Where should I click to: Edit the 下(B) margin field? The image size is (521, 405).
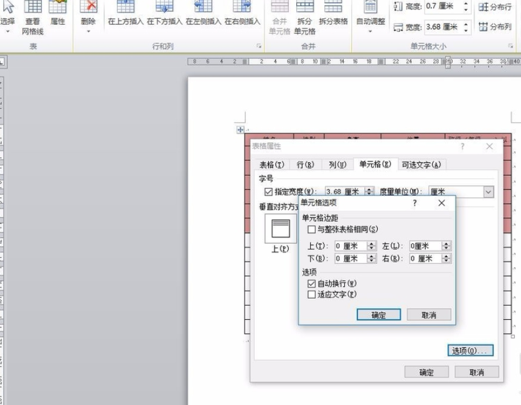[351, 258]
